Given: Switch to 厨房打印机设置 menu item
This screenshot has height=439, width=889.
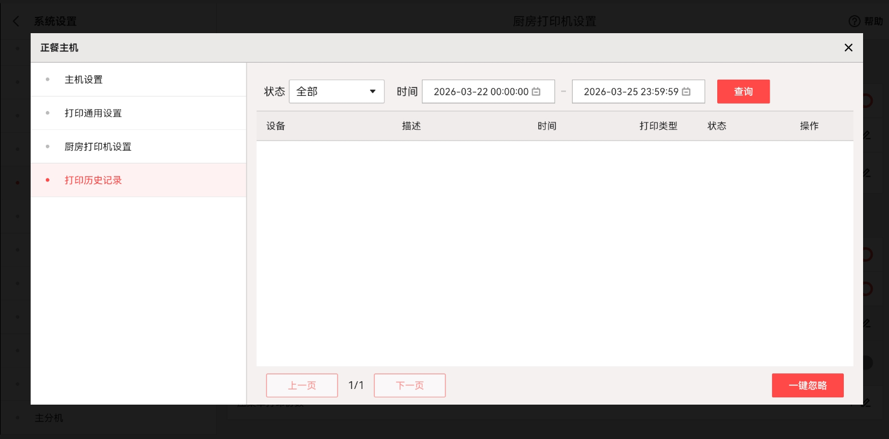Looking at the screenshot, I should (98, 147).
